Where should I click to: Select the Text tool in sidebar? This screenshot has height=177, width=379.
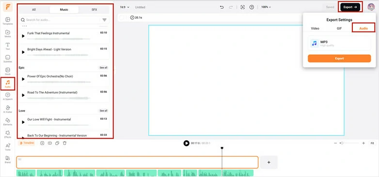click(8, 46)
